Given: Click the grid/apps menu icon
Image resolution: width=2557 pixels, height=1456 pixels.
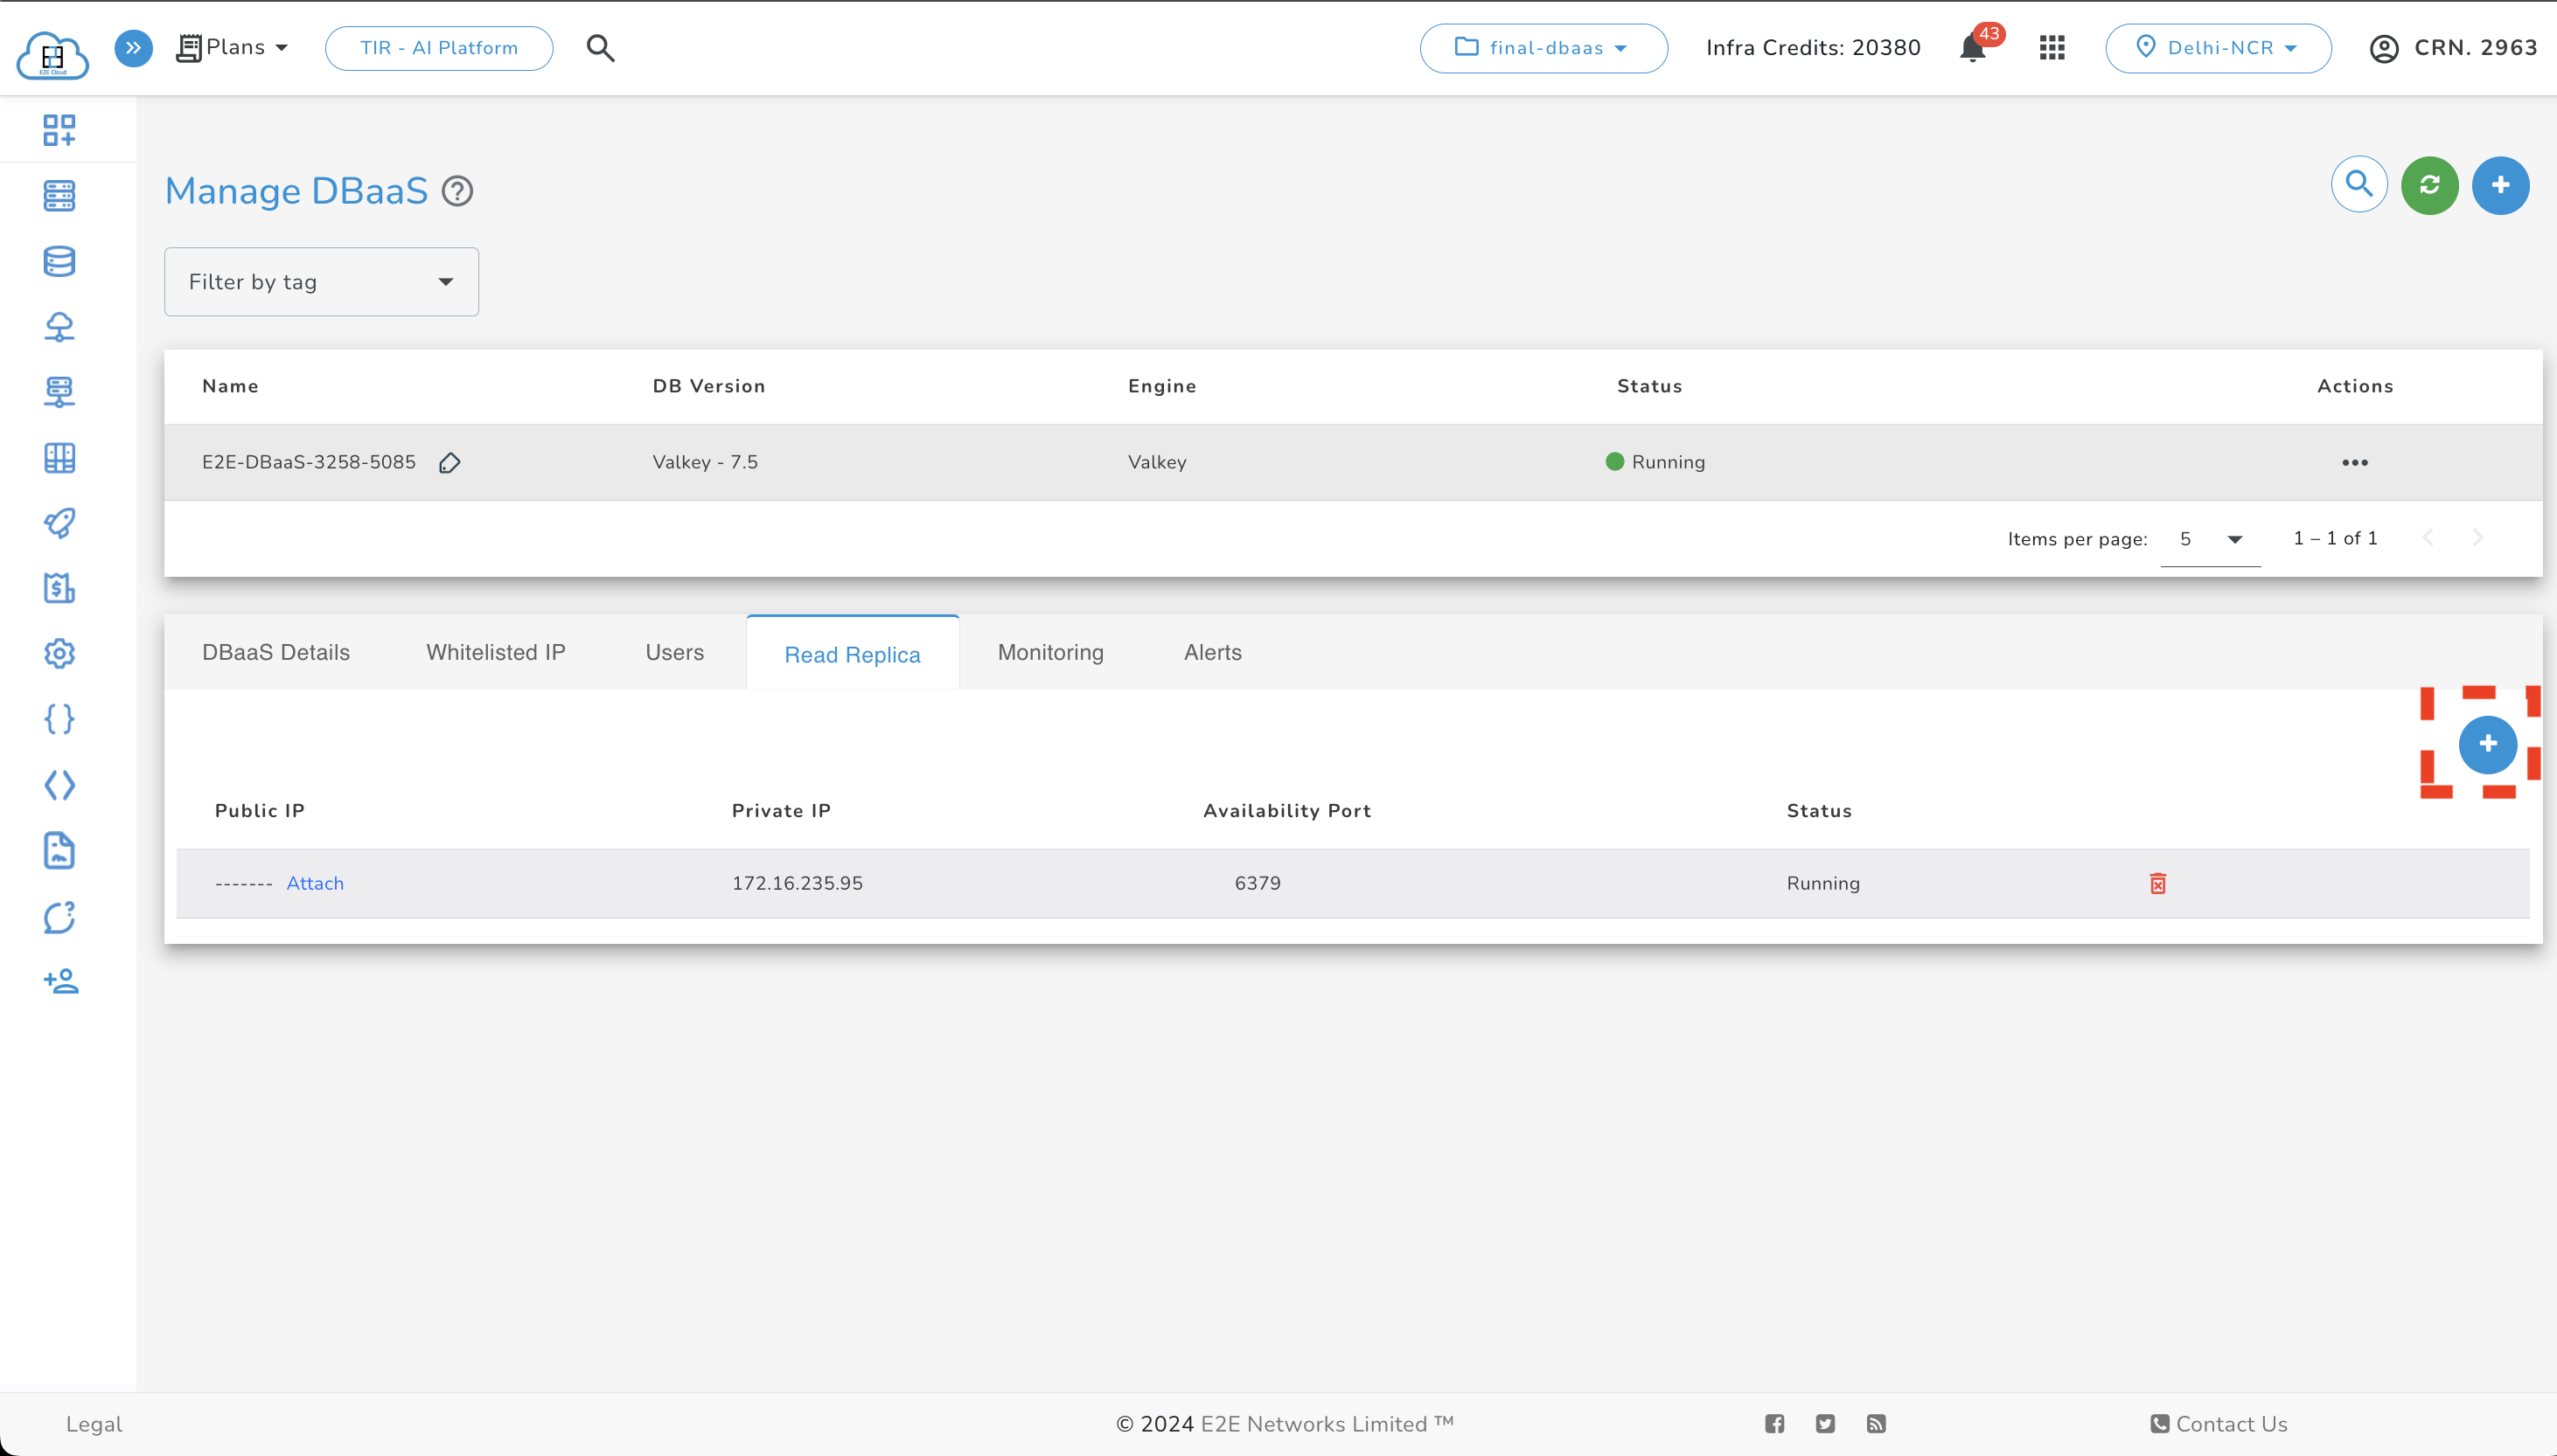Looking at the screenshot, I should [2052, 47].
